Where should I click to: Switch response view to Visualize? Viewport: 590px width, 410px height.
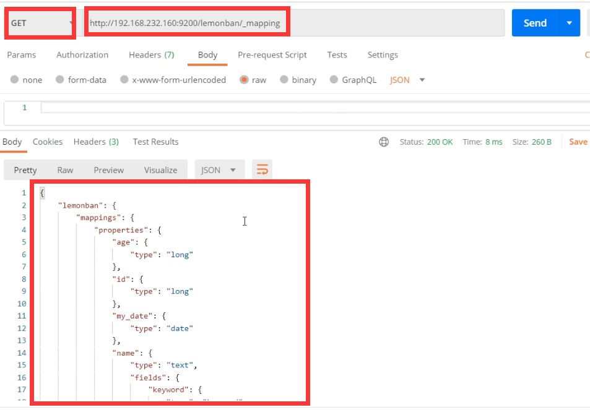161,170
